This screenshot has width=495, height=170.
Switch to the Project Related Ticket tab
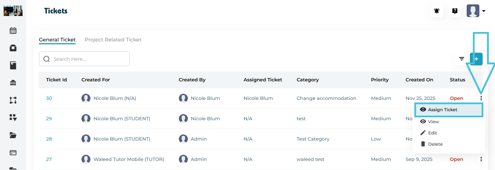[x=113, y=40]
